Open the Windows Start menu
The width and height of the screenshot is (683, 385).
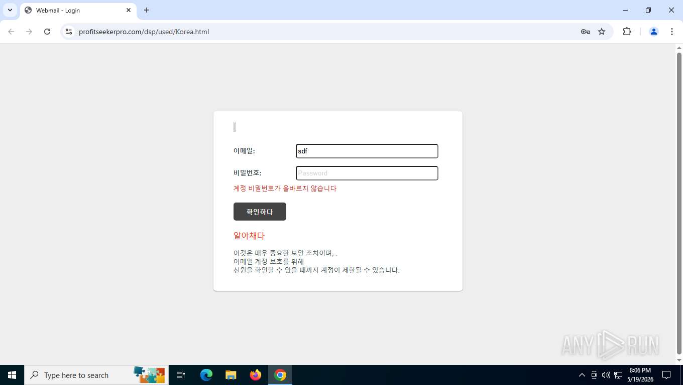click(x=12, y=375)
